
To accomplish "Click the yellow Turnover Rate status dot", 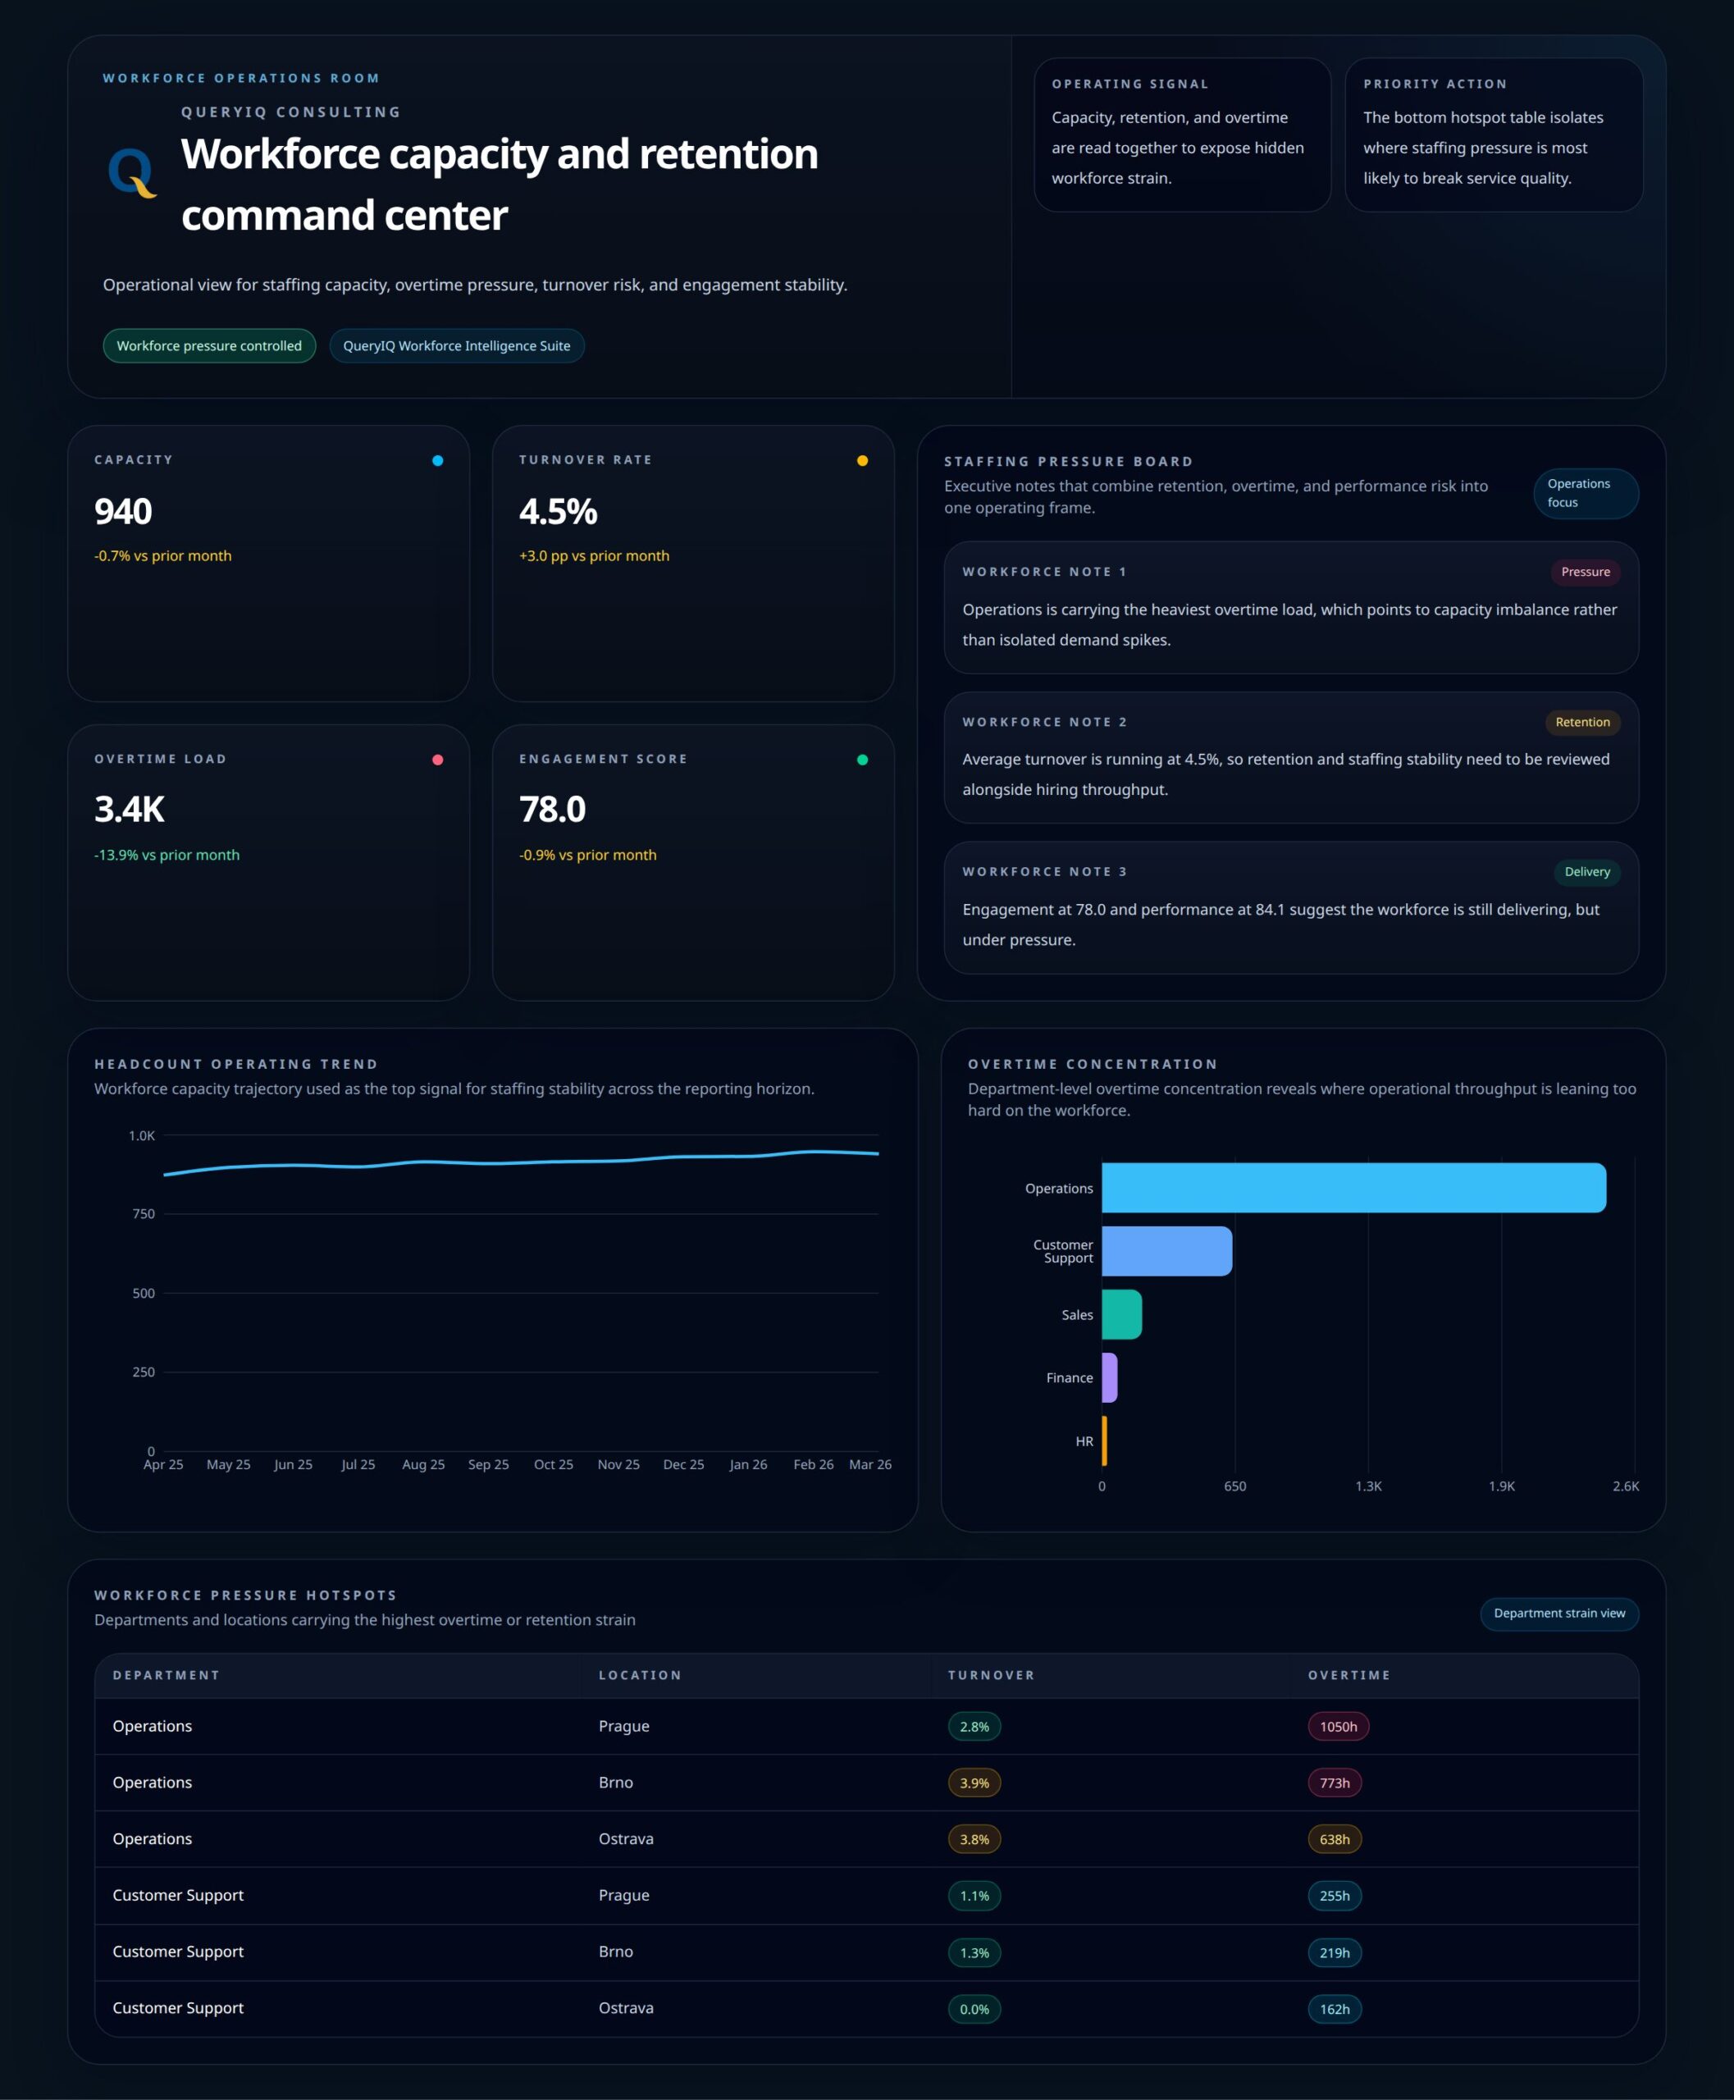I will 862,460.
